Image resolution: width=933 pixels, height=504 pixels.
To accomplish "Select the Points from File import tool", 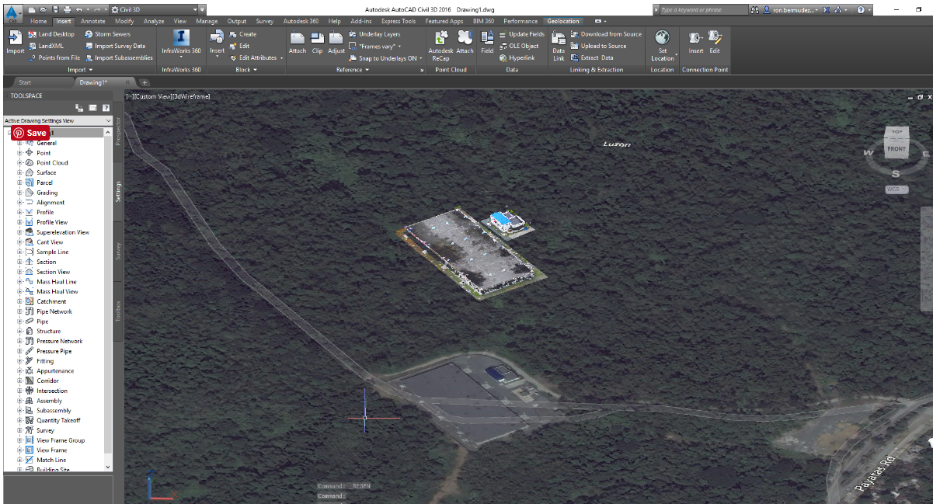I will 57,57.
